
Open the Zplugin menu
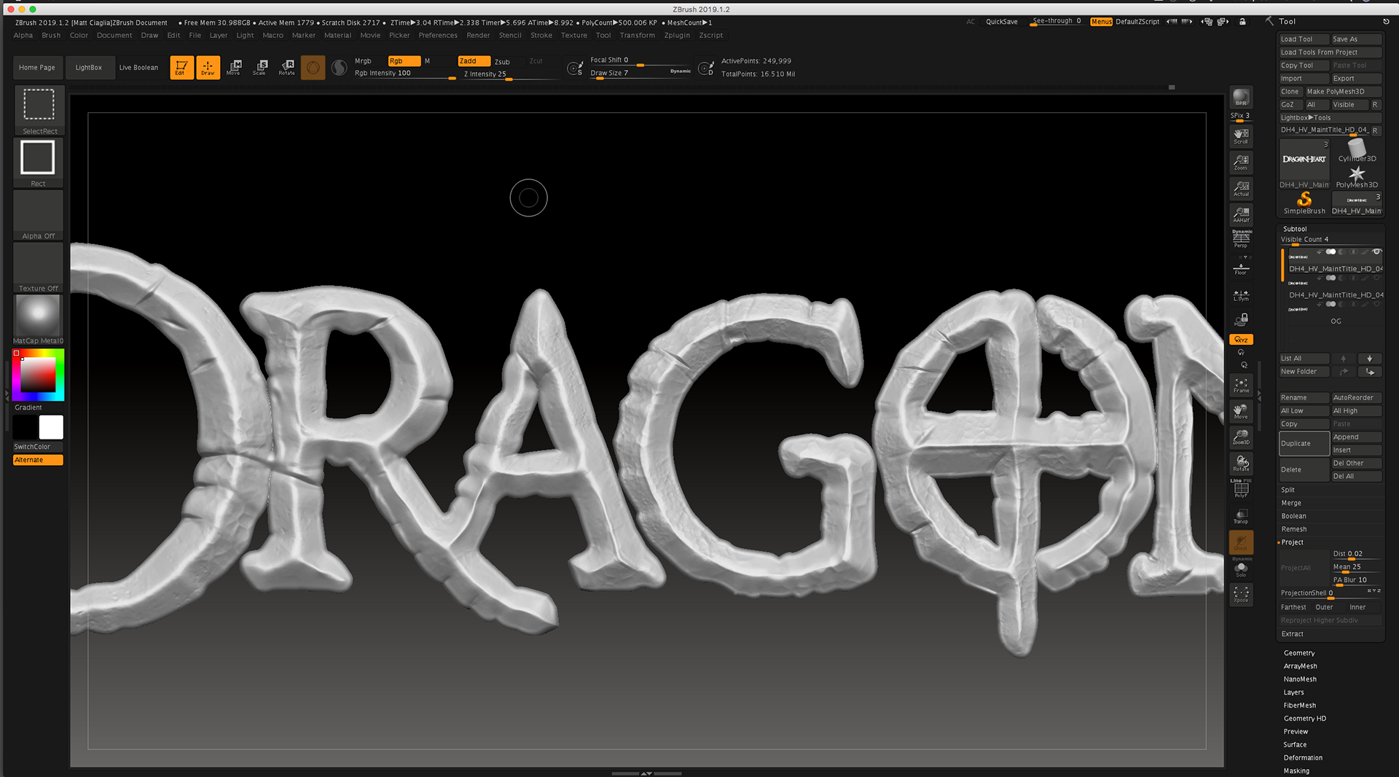coord(677,35)
